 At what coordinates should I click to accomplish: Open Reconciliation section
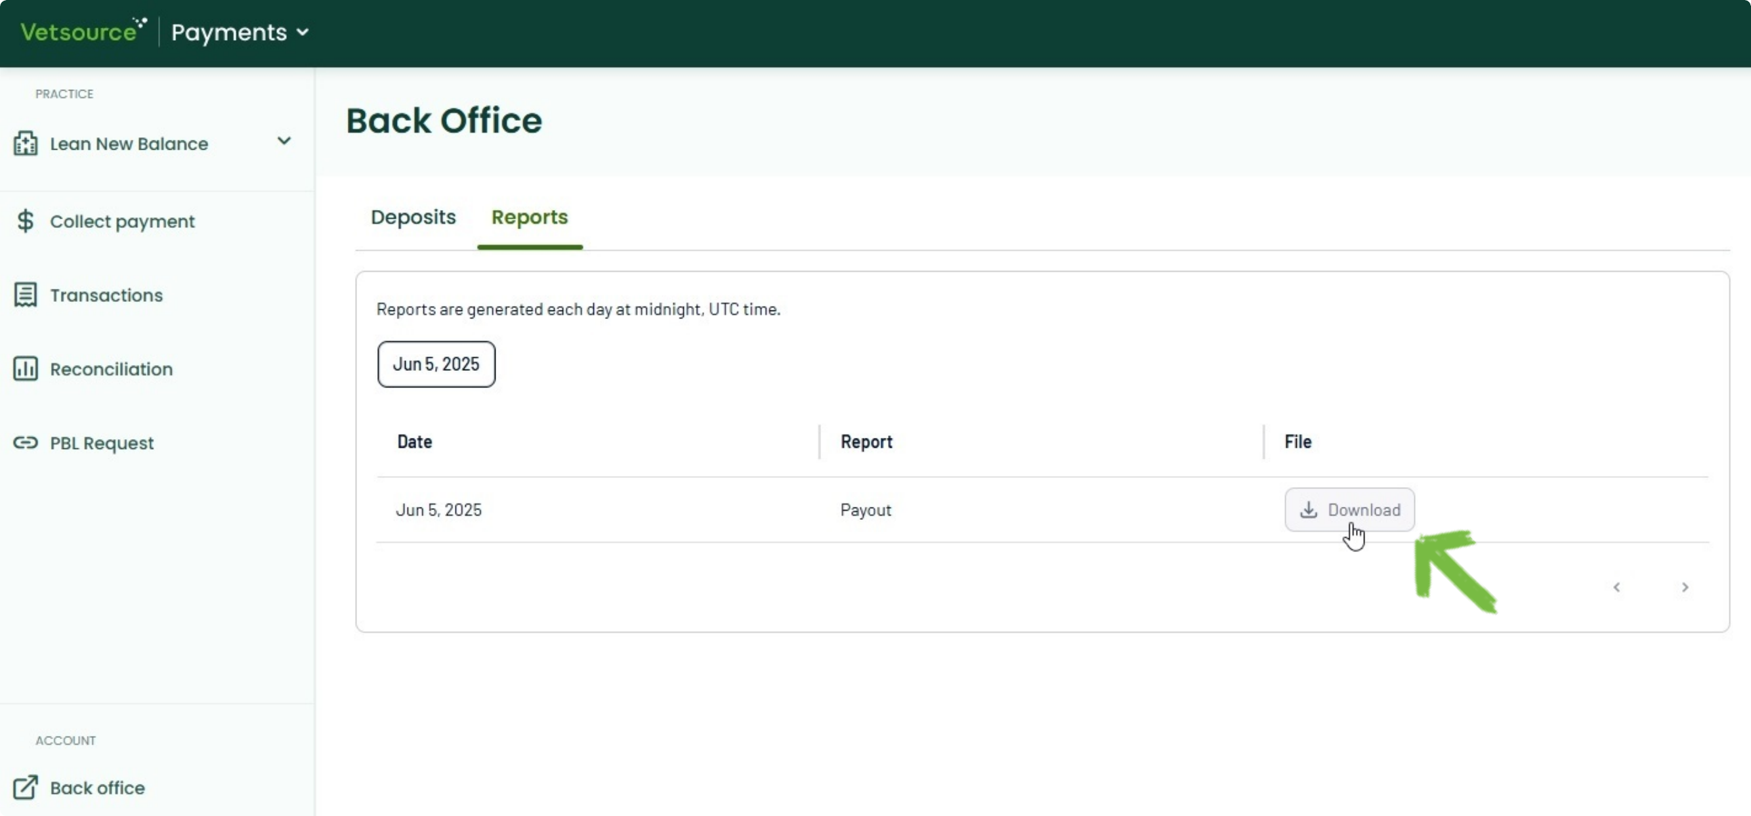click(x=112, y=369)
